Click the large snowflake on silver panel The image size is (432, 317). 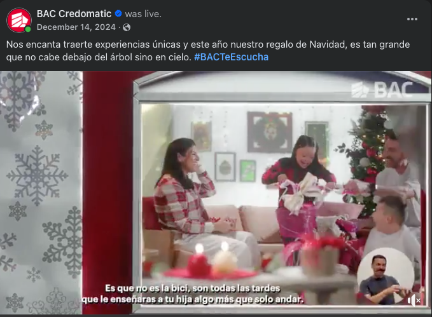click(37, 175)
